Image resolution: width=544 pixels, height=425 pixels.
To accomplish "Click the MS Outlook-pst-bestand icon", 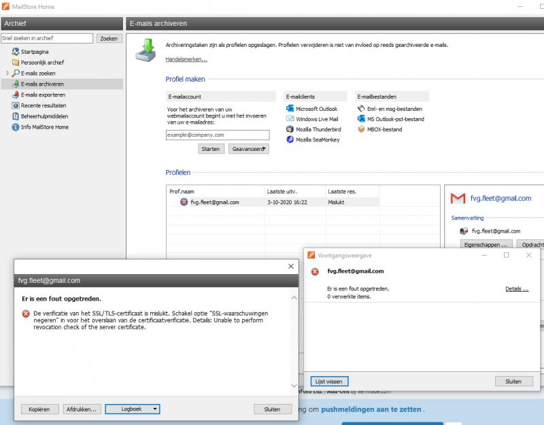I will pos(362,119).
